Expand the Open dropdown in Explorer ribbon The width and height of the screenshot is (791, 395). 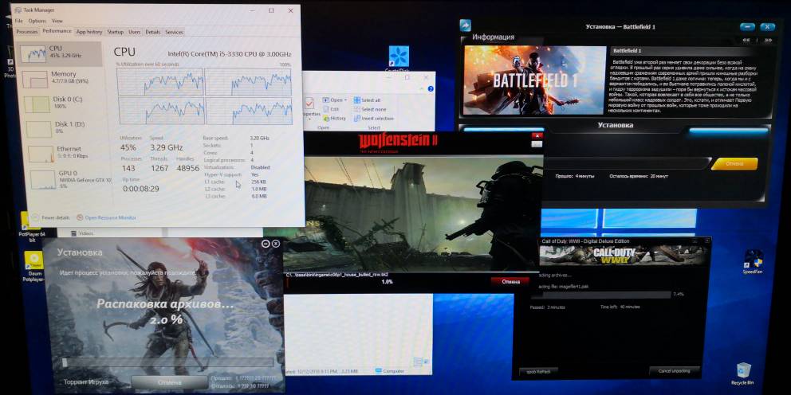pos(335,100)
